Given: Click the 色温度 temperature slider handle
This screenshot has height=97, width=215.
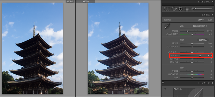Looking at the screenshot, I should (188, 31).
